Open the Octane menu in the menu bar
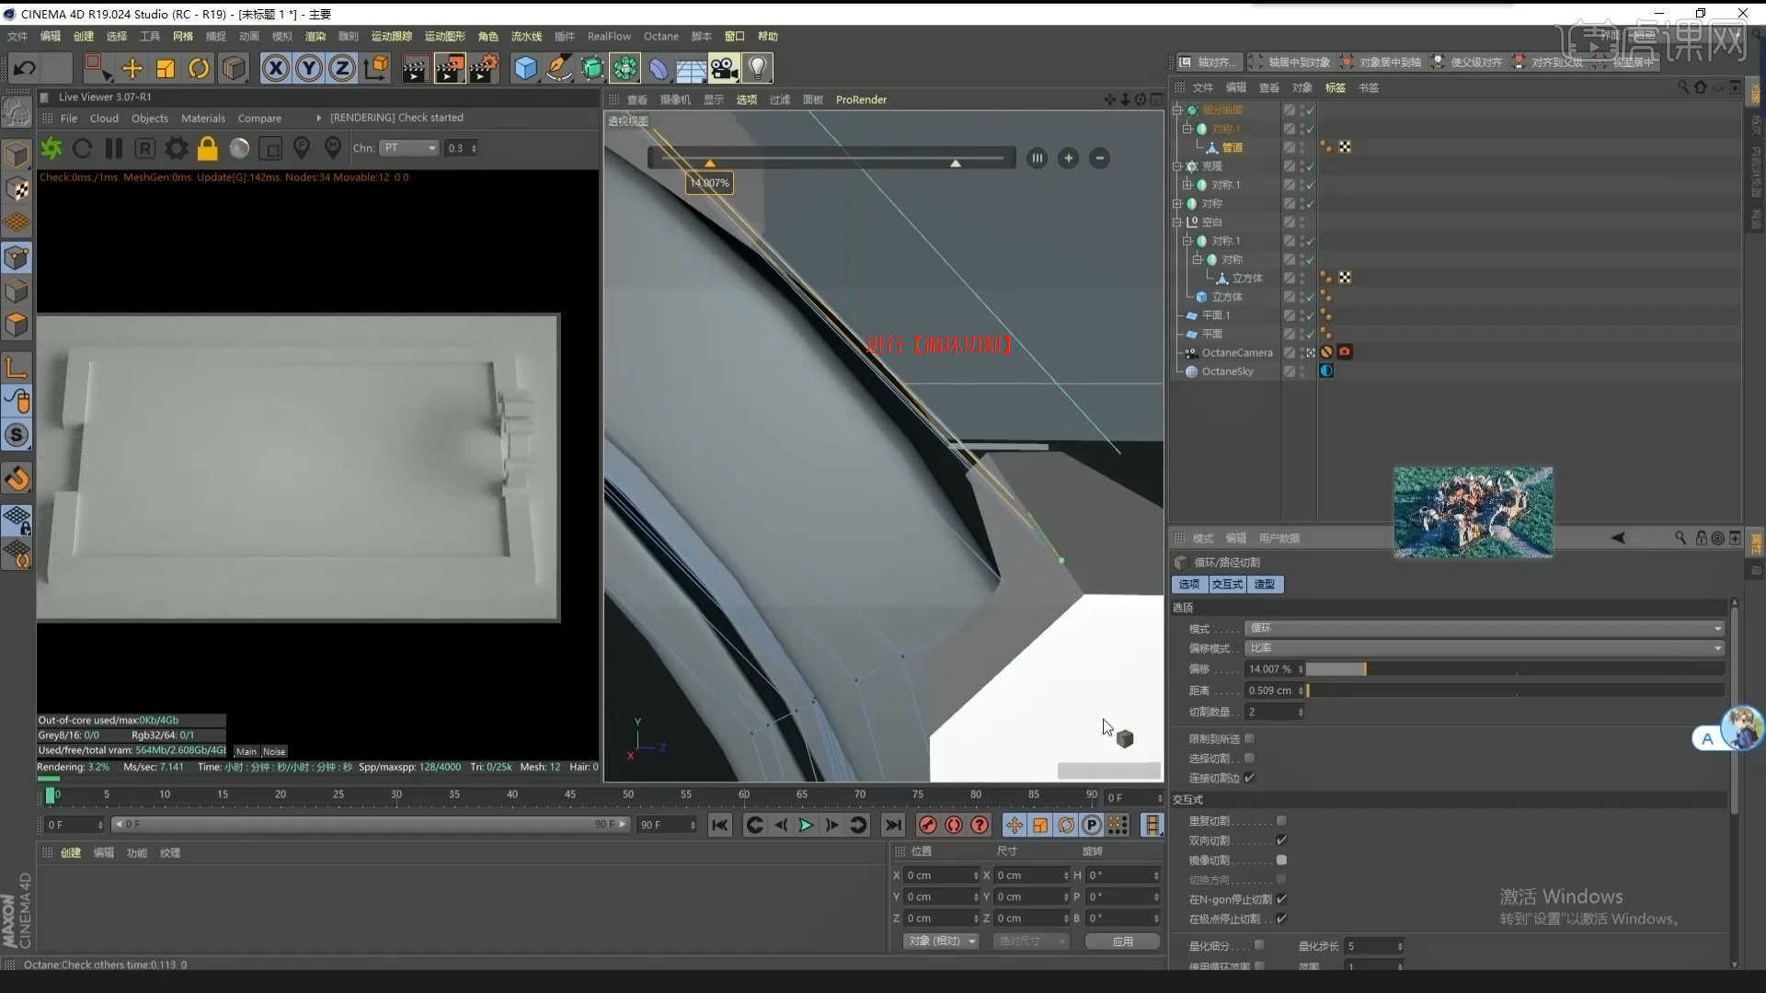 pos(660,36)
